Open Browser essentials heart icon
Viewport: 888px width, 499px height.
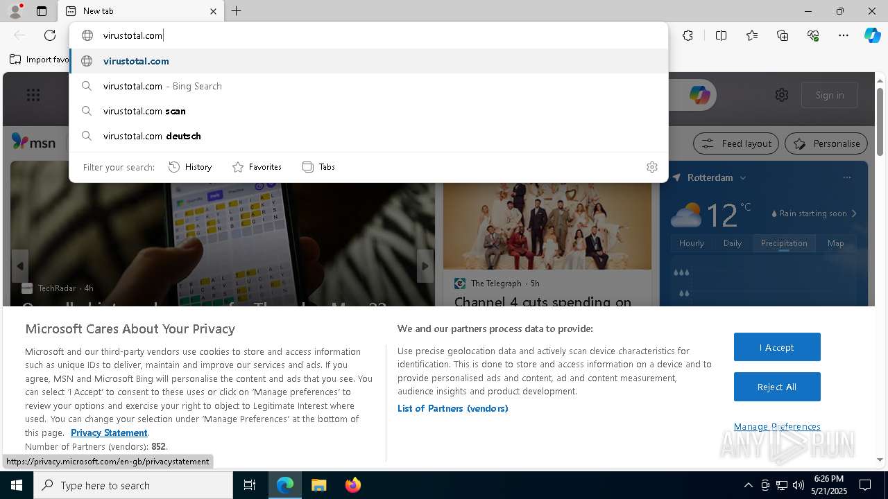click(x=813, y=35)
